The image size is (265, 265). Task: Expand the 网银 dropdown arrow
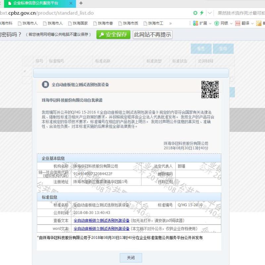click(x=231, y=24)
